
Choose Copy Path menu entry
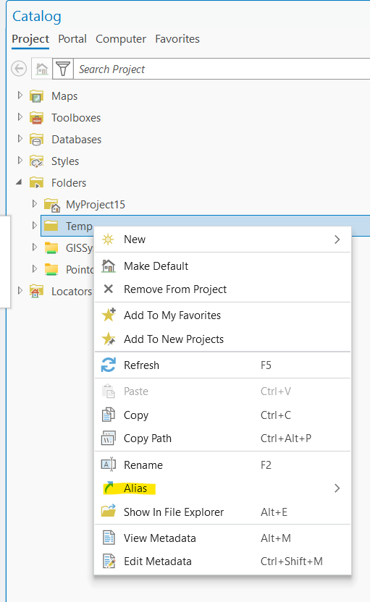pos(223,438)
